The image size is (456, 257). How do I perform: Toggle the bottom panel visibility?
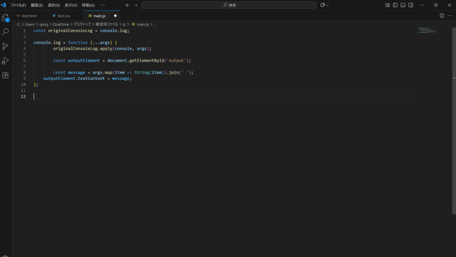[403, 5]
